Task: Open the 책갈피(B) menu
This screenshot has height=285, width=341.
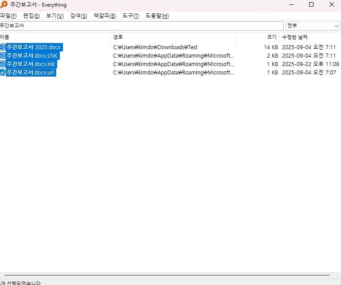Action: click(x=105, y=16)
